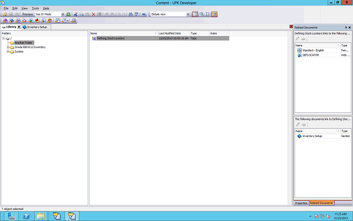The width and height of the screenshot is (353, 221).
Task: Click the globe toolbar icon beside spell check
Action: tap(144, 14)
